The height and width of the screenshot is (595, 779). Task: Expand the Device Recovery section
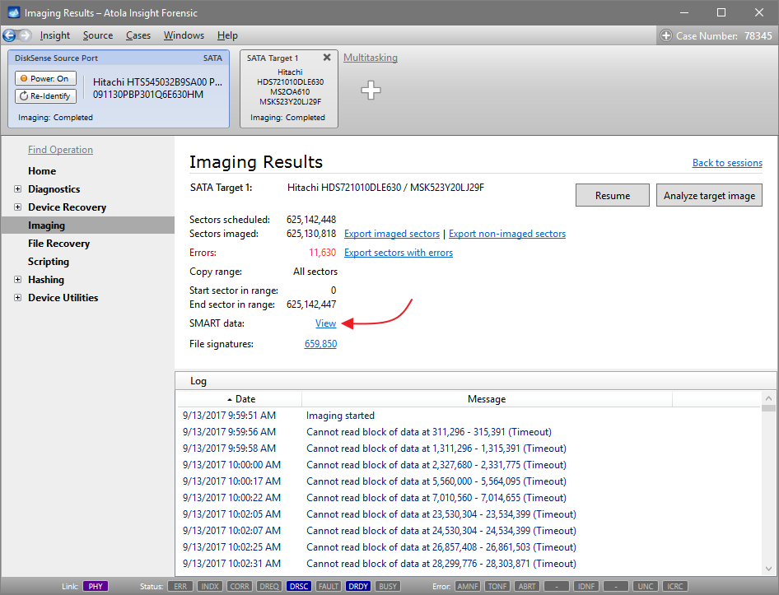[x=18, y=207]
